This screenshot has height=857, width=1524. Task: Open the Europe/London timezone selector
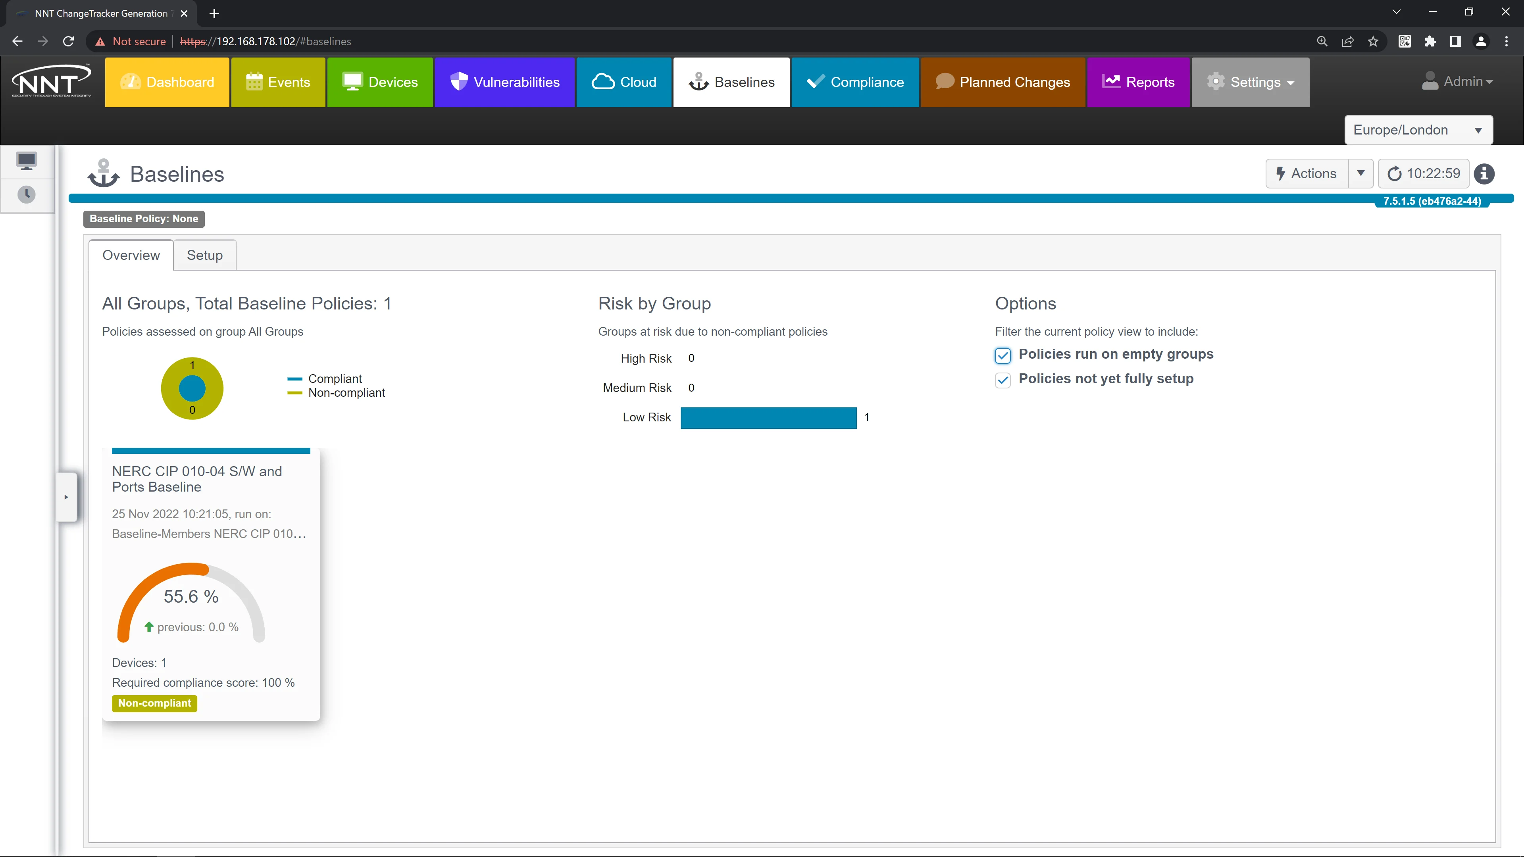click(1419, 130)
